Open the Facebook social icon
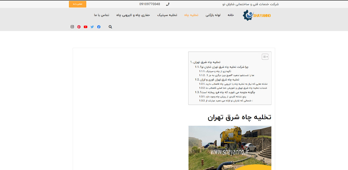The width and height of the screenshot is (348, 170). [x=99, y=27]
